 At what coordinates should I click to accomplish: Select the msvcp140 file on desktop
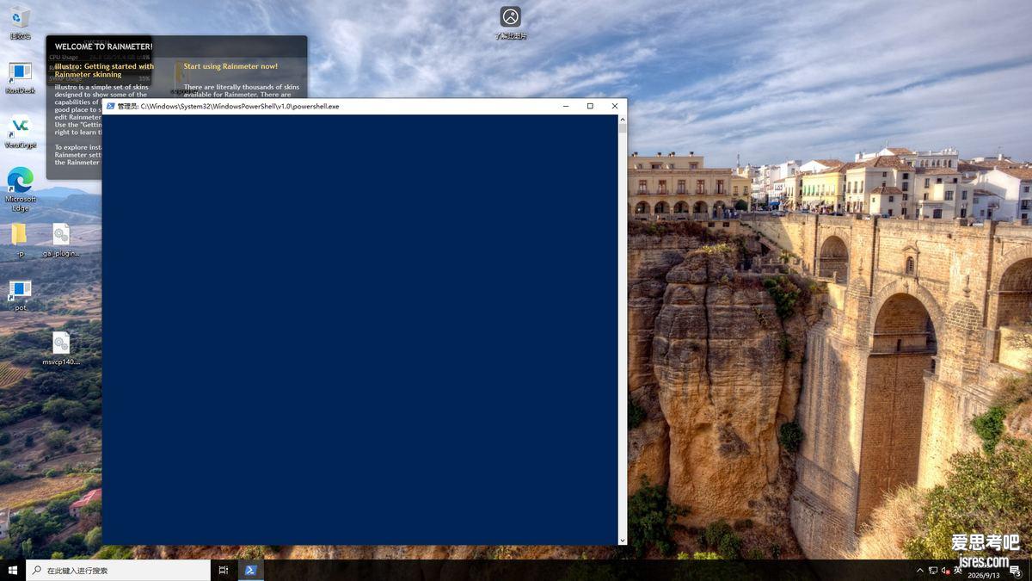pyautogui.click(x=60, y=349)
